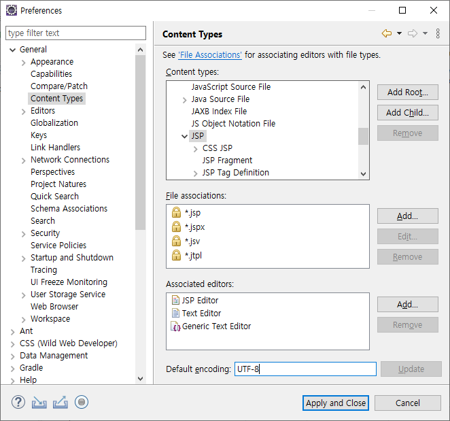This screenshot has height=421, width=450.
Task: Toggle the Oomph preference recorder icon
Action: coord(82,402)
